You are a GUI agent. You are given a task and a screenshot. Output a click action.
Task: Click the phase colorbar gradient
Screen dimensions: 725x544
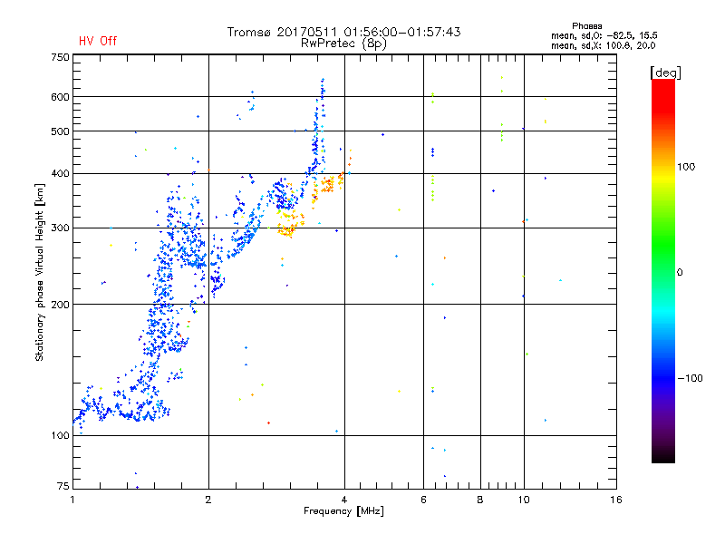663,270
